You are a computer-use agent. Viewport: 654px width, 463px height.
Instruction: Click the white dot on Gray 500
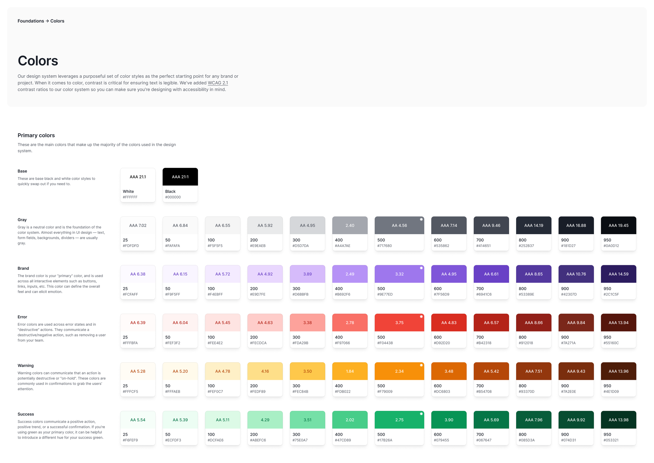tap(421, 219)
